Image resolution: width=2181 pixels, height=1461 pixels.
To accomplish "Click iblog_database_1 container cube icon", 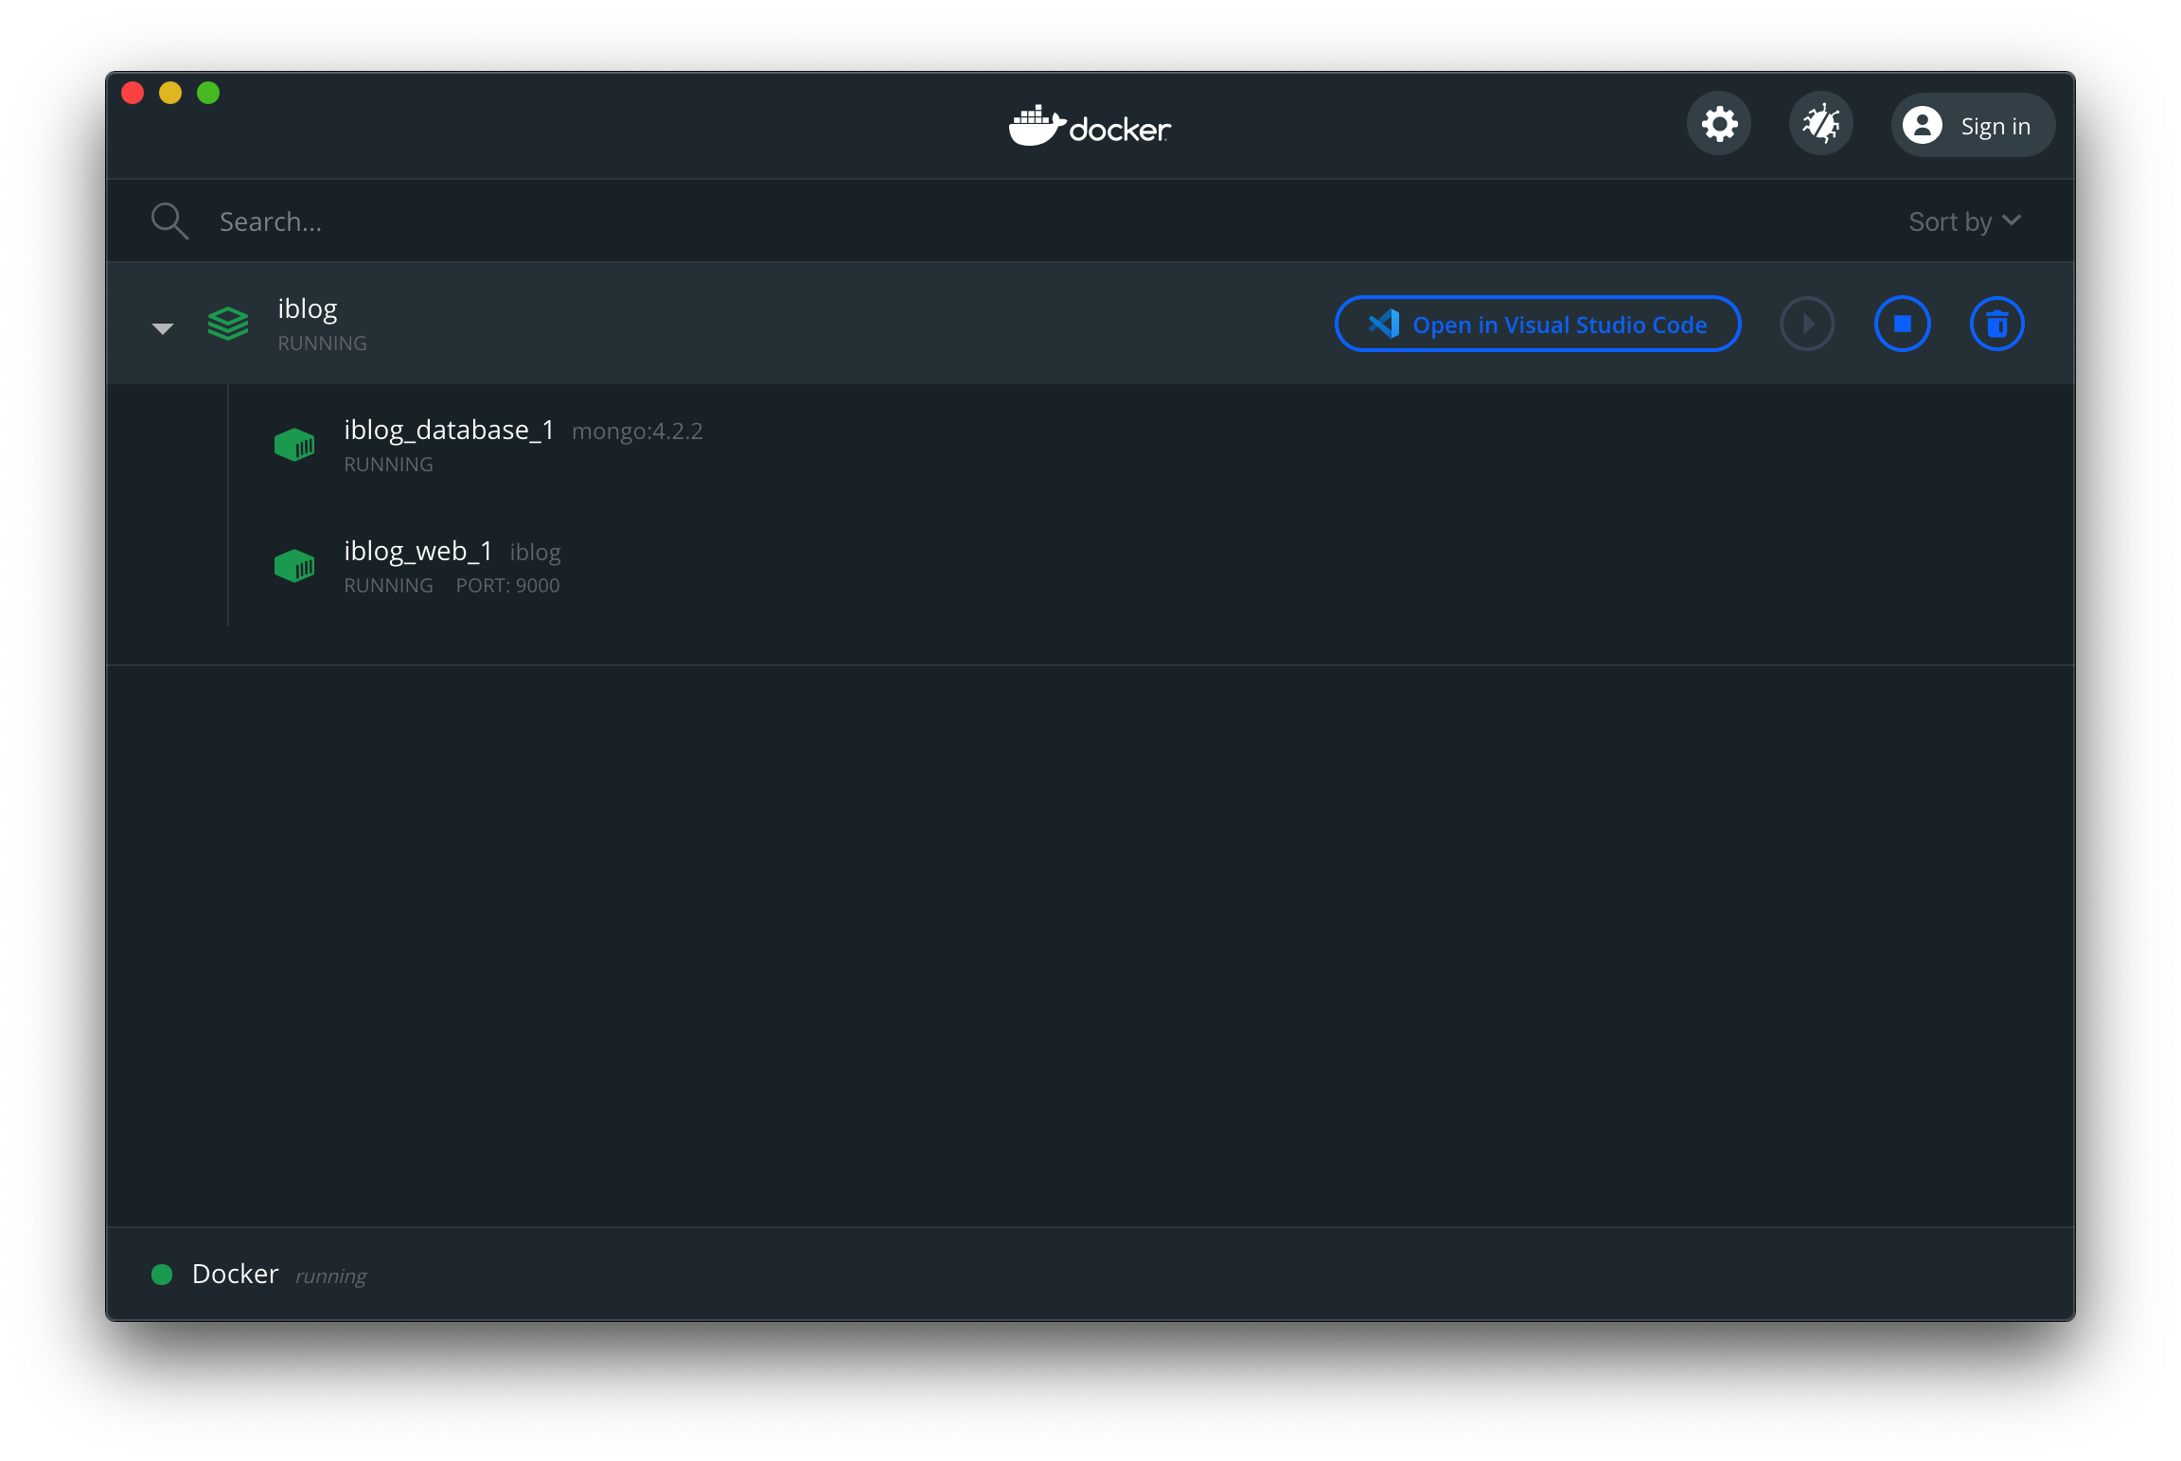I will click(x=294, y=445).
